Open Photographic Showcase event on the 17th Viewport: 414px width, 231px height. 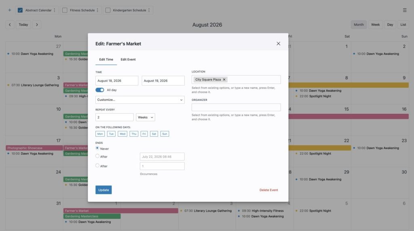point(34,148)
